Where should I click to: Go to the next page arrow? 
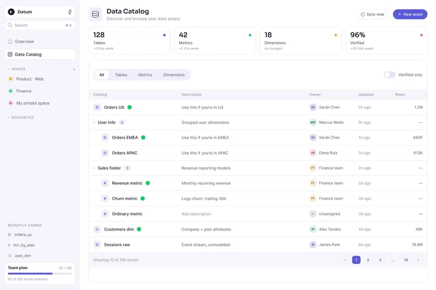click(418, 260)
